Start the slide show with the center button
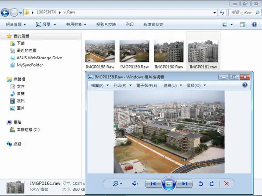Image resolution: width=262 pixels, height=196 pixels. [x=169, y=184]
